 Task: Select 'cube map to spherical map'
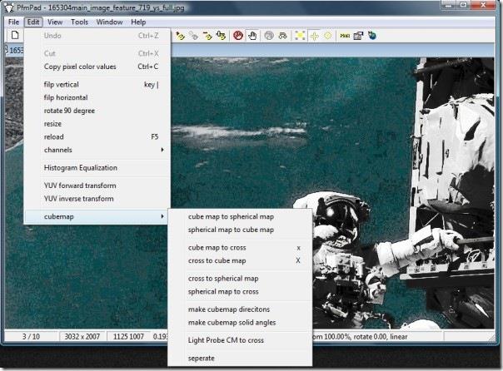click(231, 216)
